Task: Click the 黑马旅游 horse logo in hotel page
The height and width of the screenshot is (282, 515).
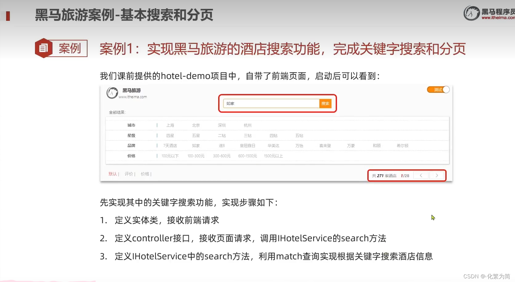Action: point(112,93)
